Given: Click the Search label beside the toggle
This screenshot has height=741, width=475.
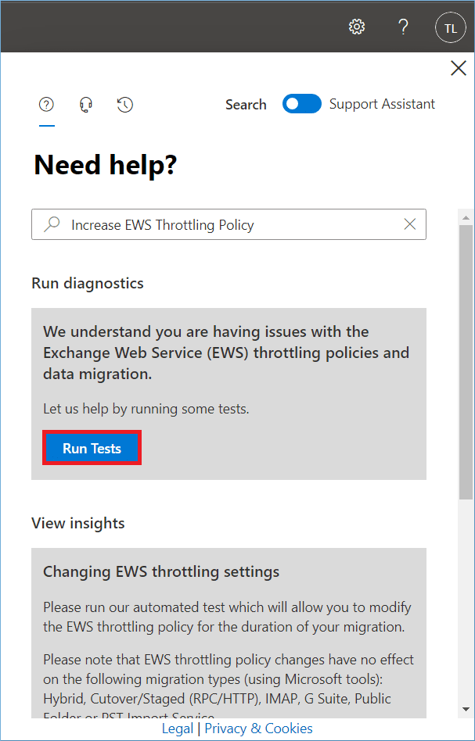Looking at the screenshot, I should tap(246, 105).
